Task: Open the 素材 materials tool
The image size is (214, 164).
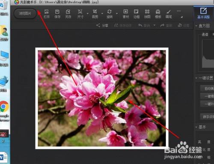Action: [x=126, y=14]
